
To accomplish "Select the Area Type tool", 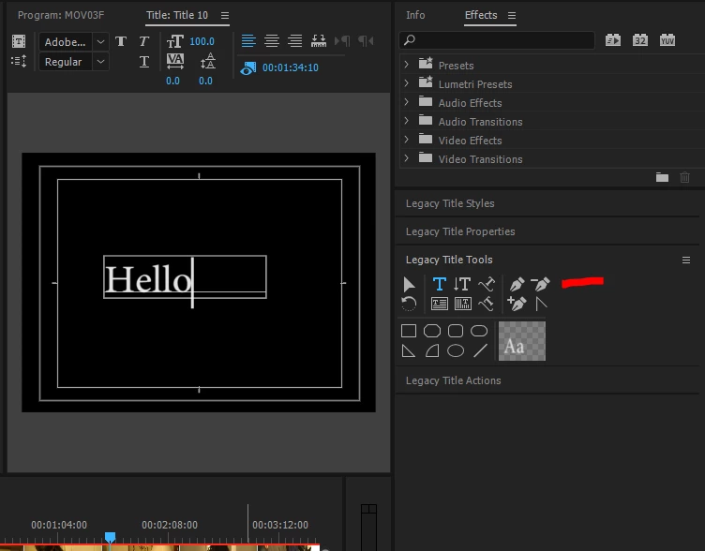I will [440, 305].
